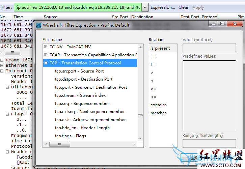Select packet 1675 in packet list
Image resolution: width=245 pixels, height=169 pixels.
click(x=17, y=46)
